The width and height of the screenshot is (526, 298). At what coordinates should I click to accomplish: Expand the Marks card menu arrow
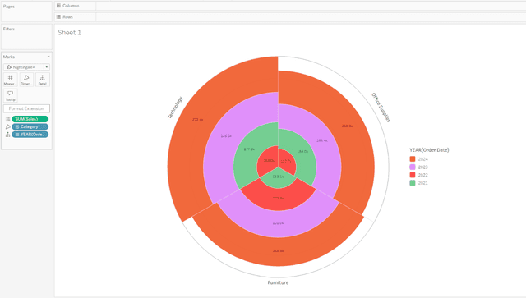(x=48, y=57)
